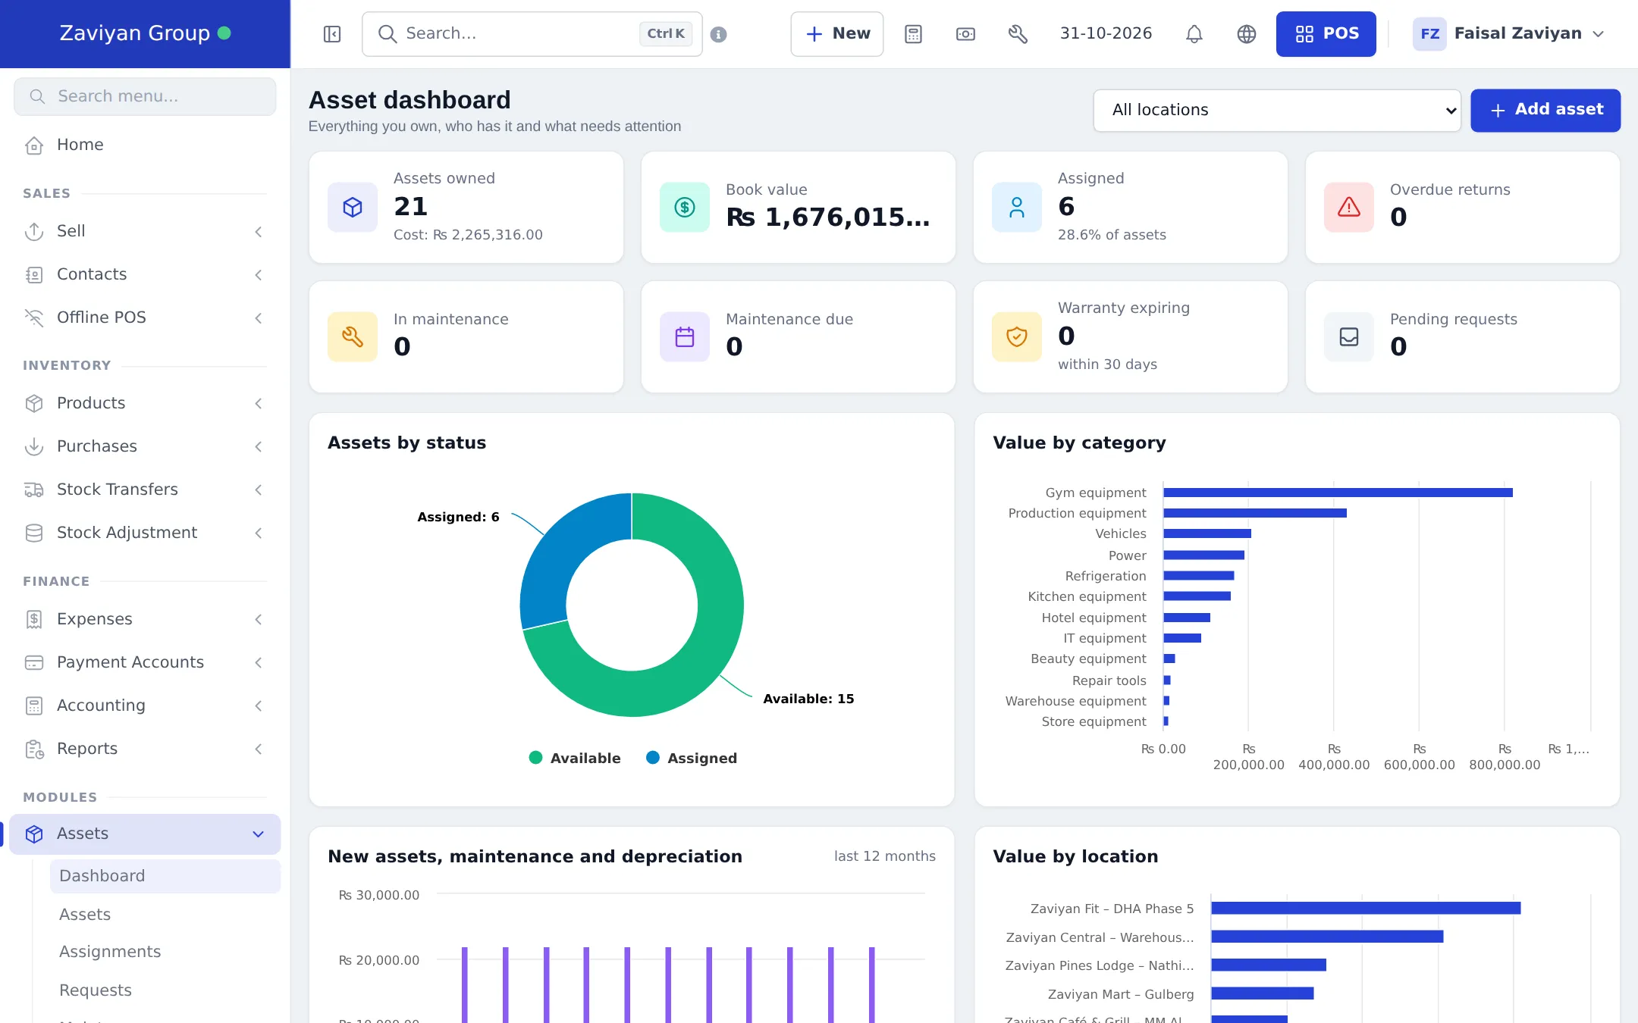Screen dimensions: 1638x1023
Task: Toggle Available series in the status chart legend
Action: tap(575, 758)
